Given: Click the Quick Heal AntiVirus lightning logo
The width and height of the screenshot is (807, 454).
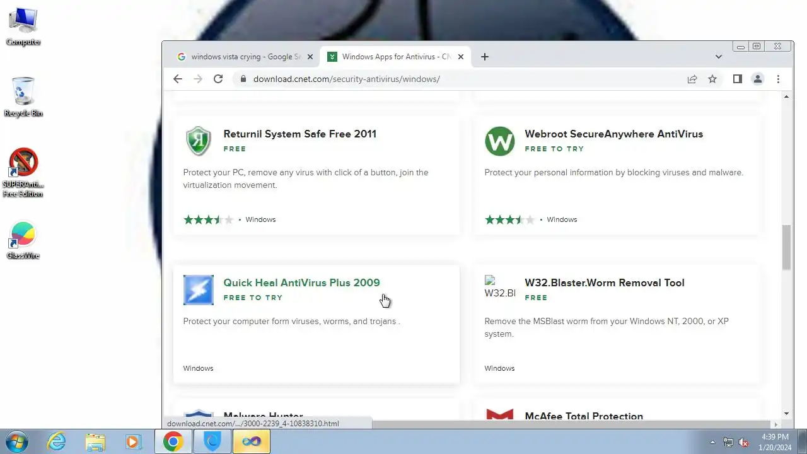Looking at the screenshot, I should click(199, 290).
